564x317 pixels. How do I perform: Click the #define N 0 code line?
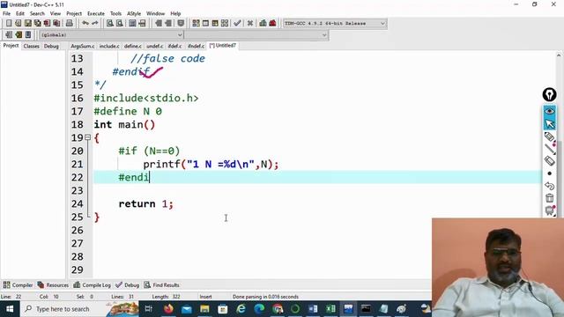coord(128,112)
